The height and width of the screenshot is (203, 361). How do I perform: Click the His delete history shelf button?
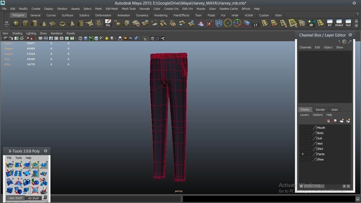108,23
